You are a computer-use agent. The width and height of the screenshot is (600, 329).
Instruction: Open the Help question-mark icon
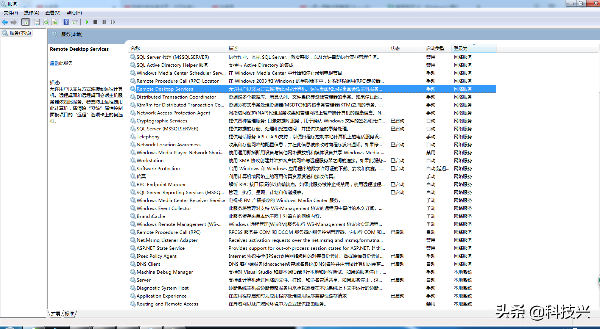[x=66, y=22]
